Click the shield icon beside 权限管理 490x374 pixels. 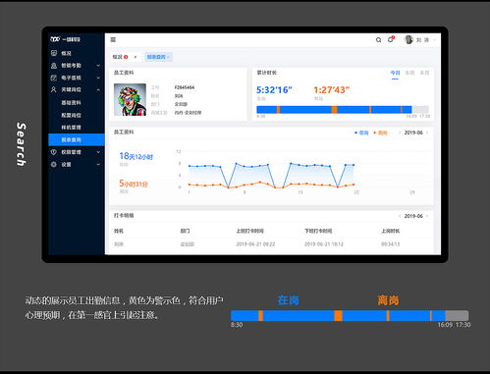[54, 152]
